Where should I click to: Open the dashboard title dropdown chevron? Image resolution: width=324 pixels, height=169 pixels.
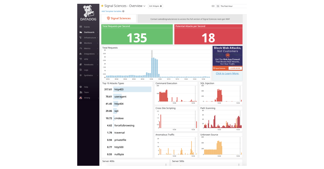pyautogui.click(x=144, y=6)
